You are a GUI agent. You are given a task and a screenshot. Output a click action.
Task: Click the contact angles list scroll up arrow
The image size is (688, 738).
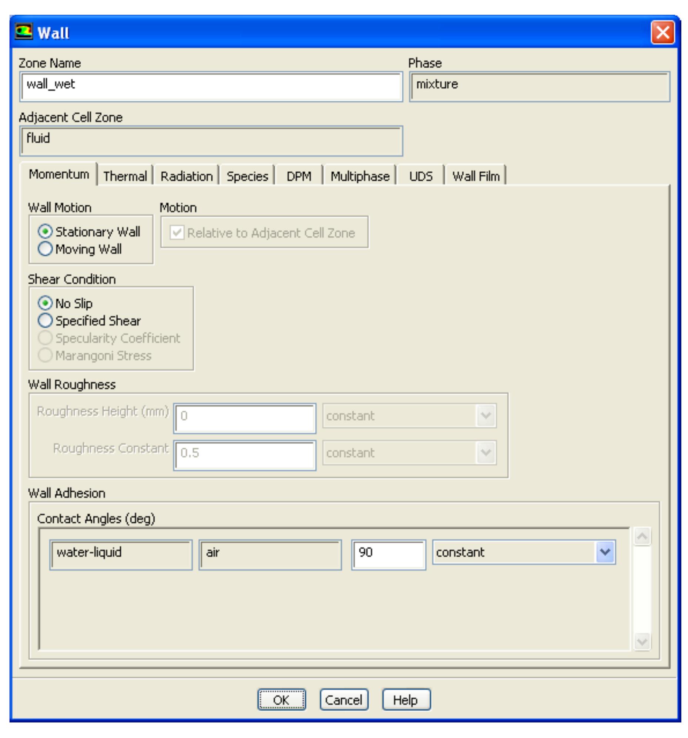tap(642, 536)
